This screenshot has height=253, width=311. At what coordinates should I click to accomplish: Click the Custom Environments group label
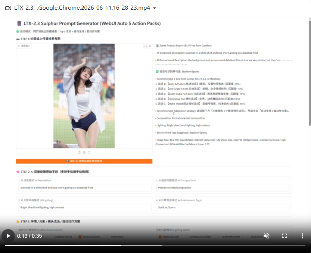click(x=41, y=230)
